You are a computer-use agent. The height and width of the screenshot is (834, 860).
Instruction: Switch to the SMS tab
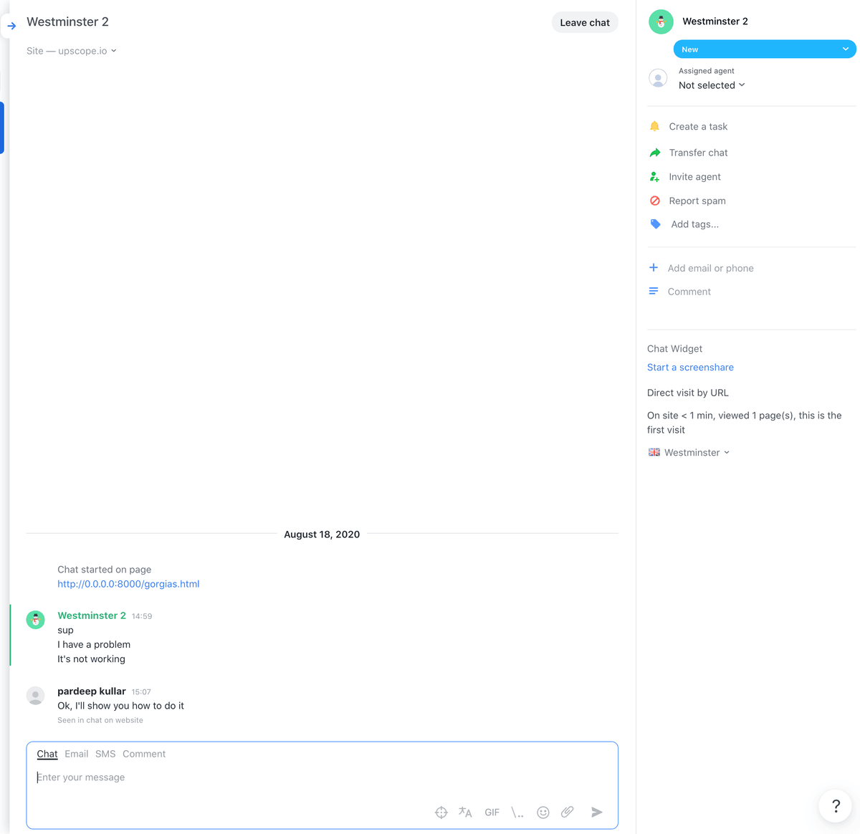[x=105, y=754]
